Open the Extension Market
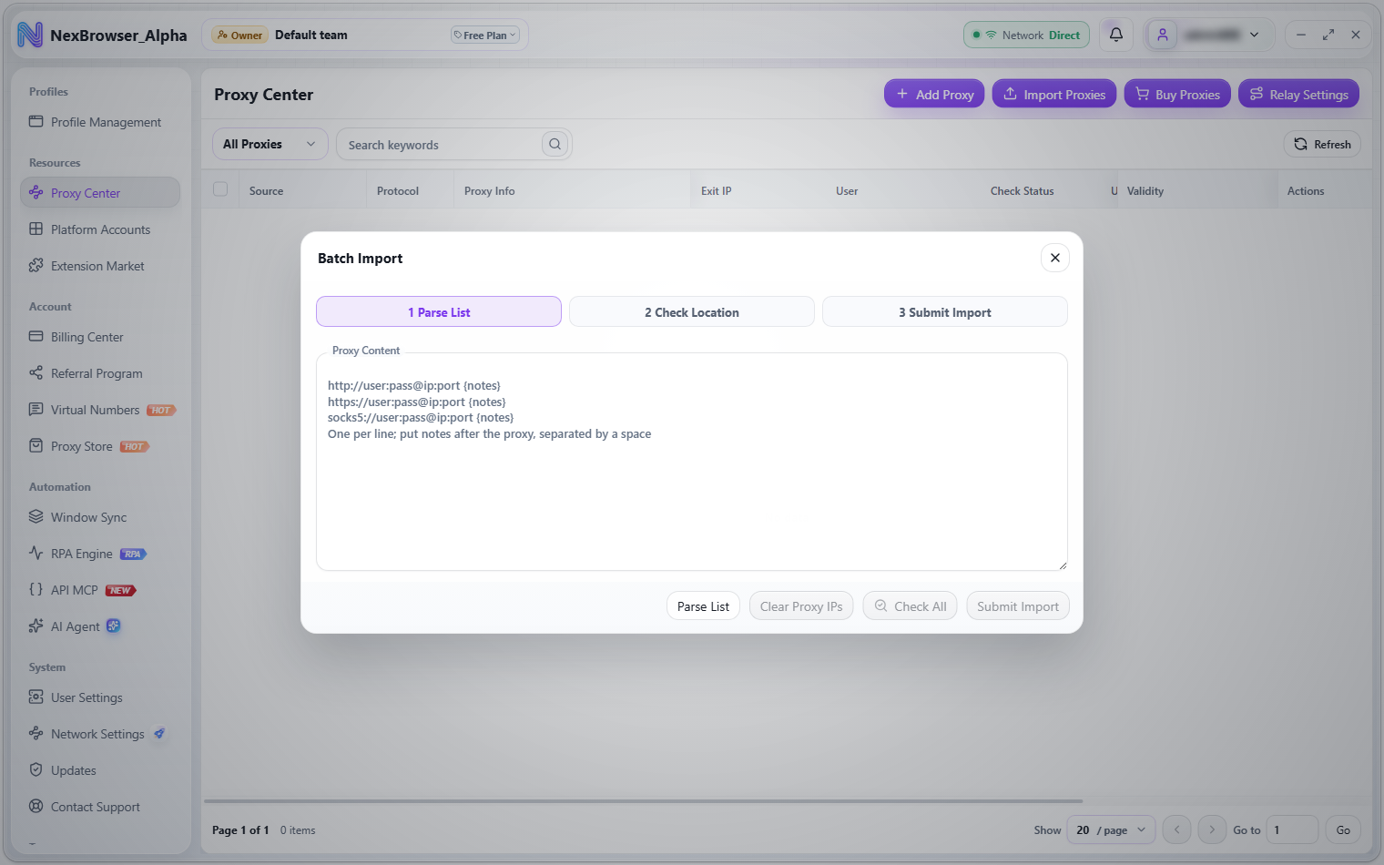Screen dimensions: 1384x865 point(100,266)
